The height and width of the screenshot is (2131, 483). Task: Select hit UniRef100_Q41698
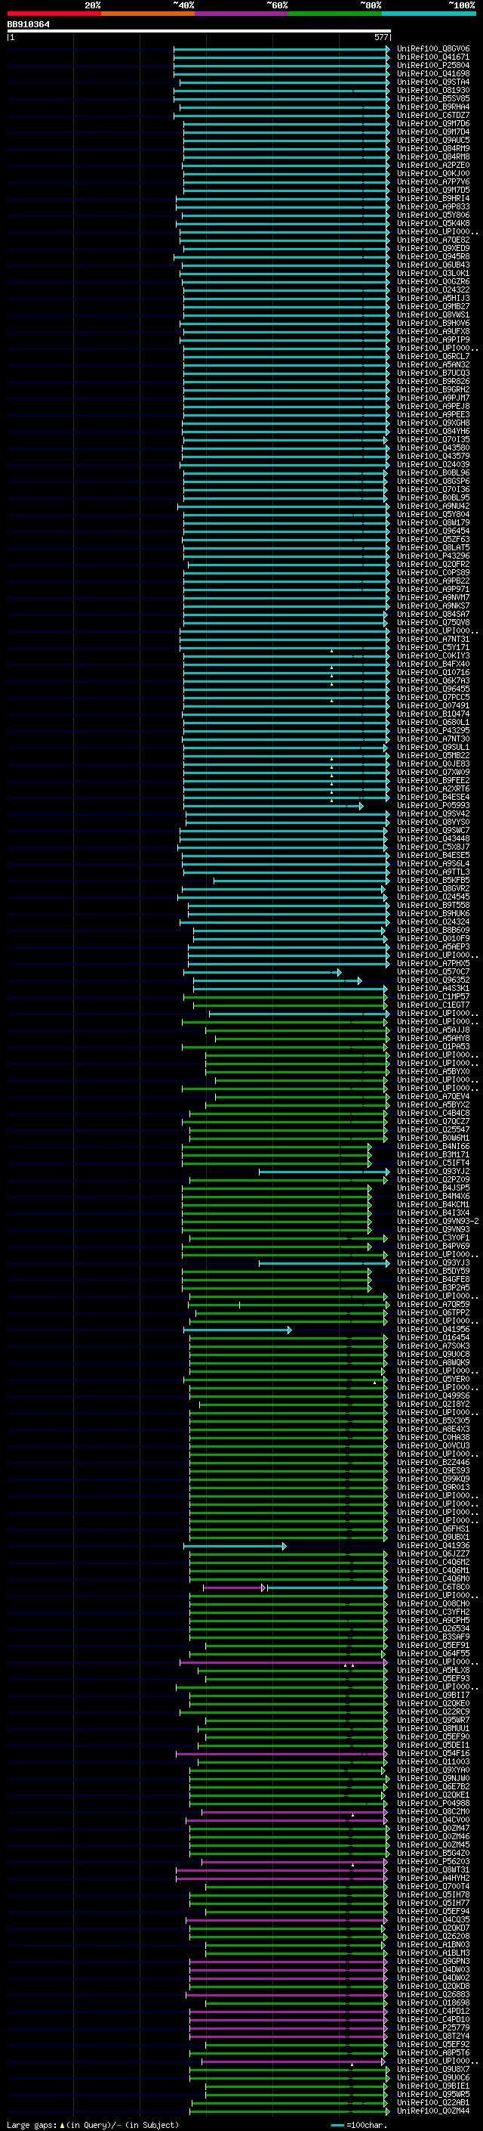(x=432, y=73)
